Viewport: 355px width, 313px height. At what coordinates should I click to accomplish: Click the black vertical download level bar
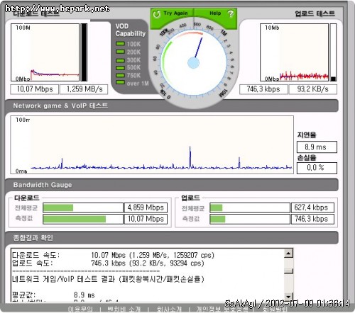(84, 52)
